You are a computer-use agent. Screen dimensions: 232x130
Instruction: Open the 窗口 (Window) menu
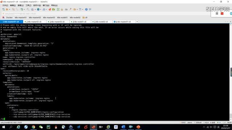coord(46,5)
